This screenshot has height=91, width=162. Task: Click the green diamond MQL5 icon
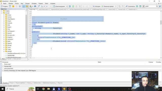[x=137, y=6]
